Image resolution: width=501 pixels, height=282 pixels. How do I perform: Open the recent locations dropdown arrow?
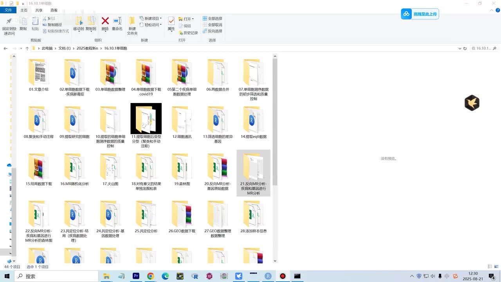coord(21,49)
